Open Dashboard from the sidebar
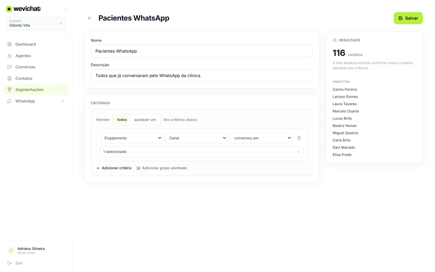The image size is (435, 272). pos(36,44)
